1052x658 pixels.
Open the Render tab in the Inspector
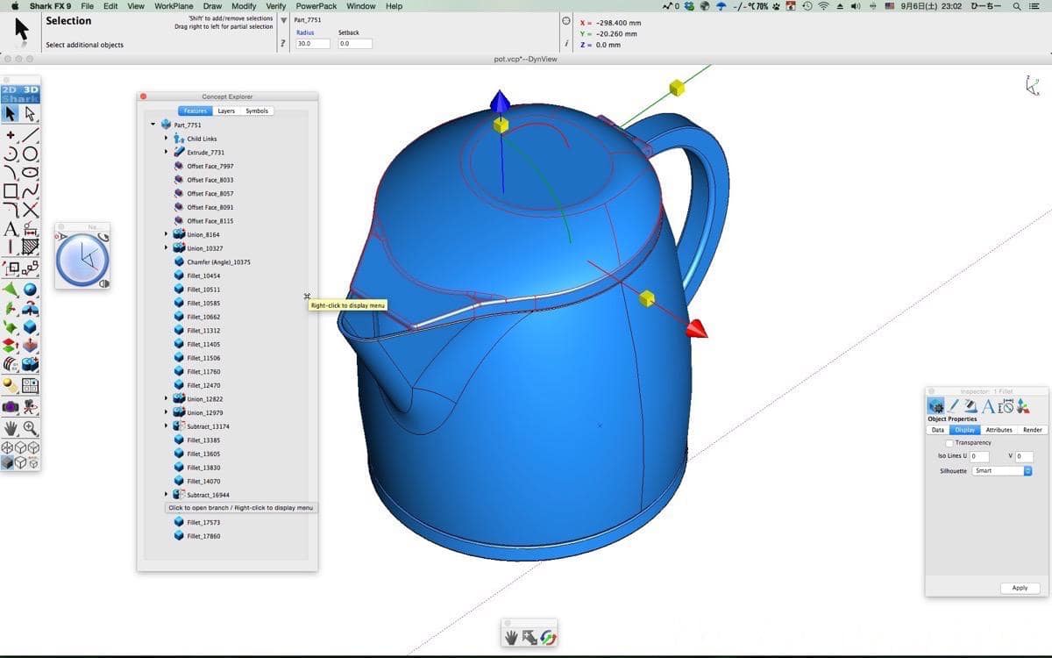pos(1032,430)
